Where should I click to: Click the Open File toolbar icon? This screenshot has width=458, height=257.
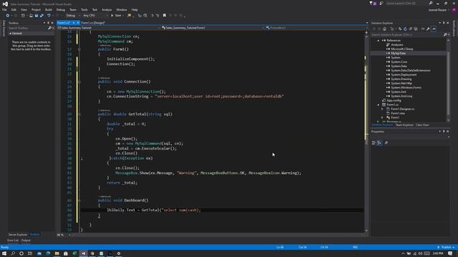[x=31, y=16]
